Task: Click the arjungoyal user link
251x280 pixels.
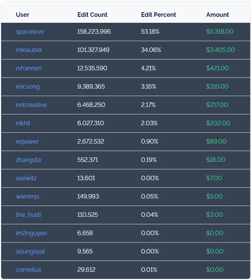Action: click(30, 252)
